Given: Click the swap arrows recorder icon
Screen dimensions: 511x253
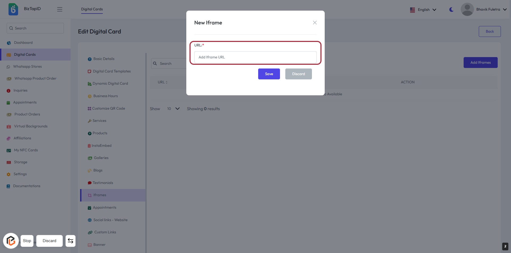Looking at the screenshot, I should [x=71, y=241].
